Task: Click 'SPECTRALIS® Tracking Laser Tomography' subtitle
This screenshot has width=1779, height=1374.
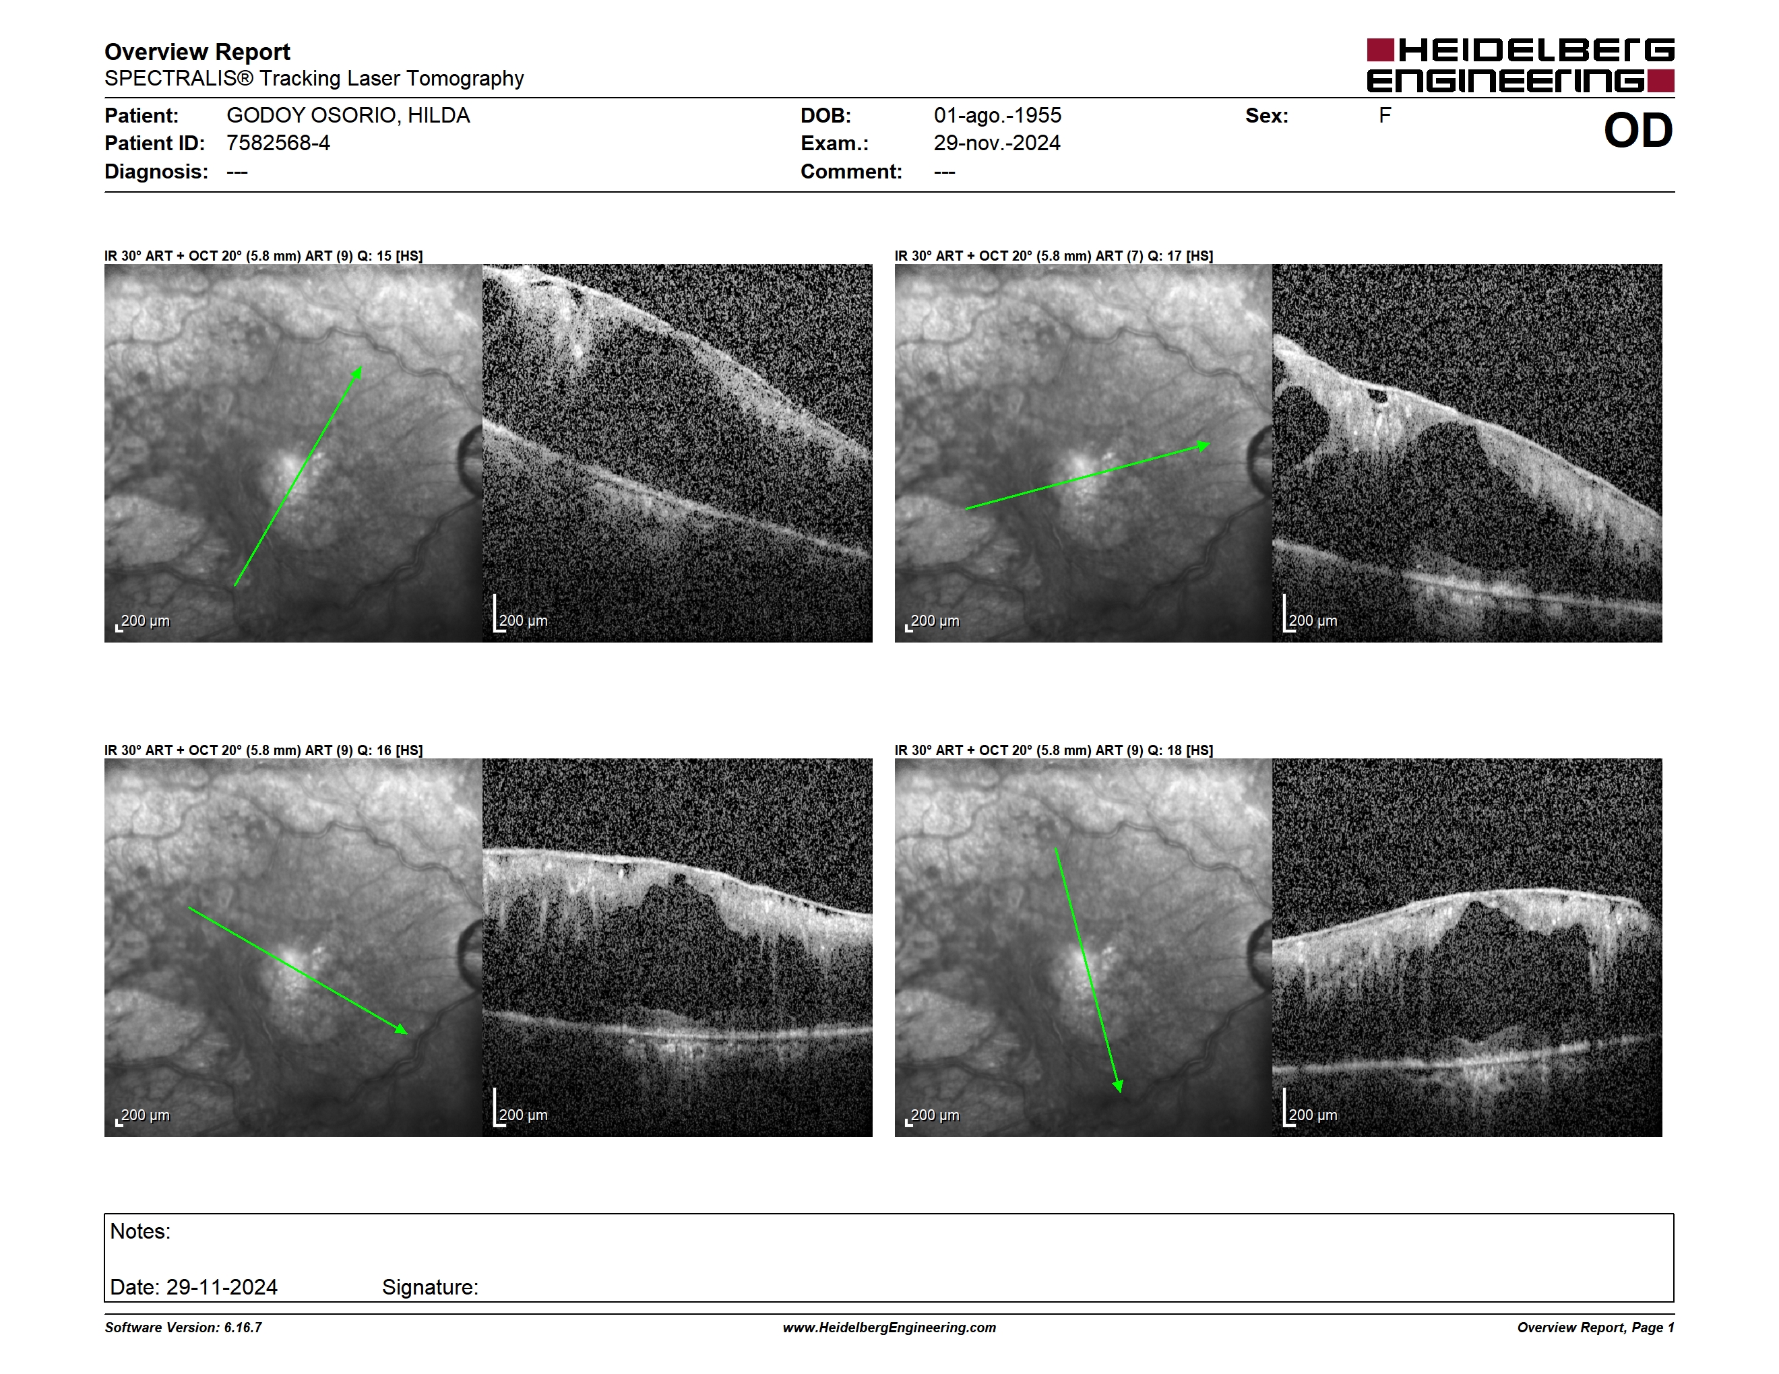Action: coord(313,78)
